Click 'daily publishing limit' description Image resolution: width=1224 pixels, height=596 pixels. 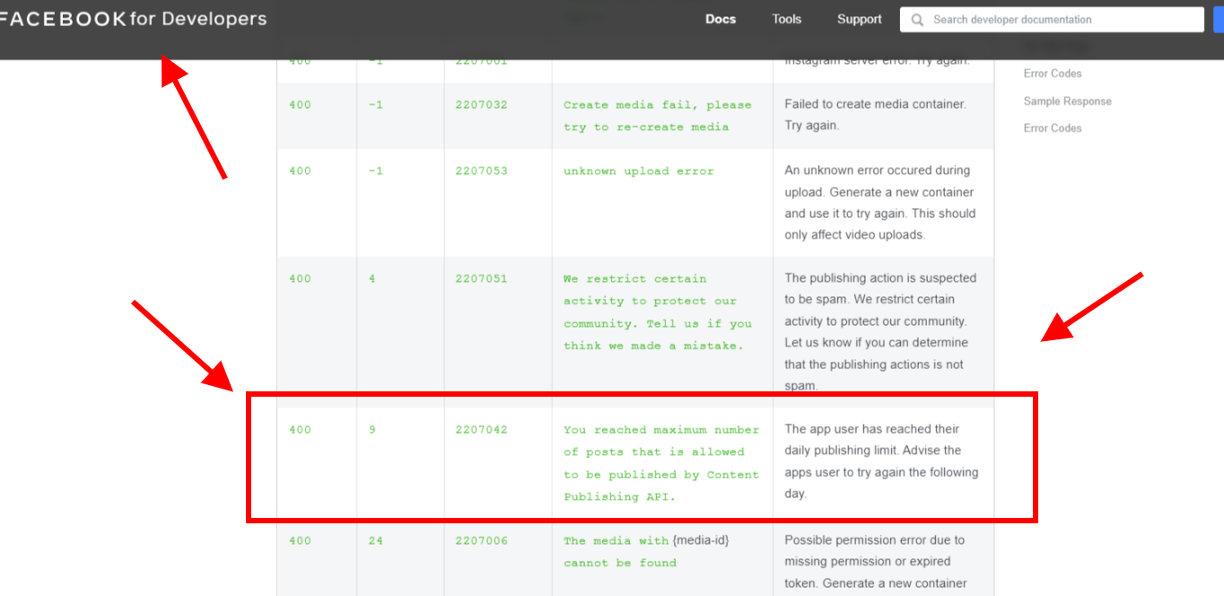click(x=881, y=461)
